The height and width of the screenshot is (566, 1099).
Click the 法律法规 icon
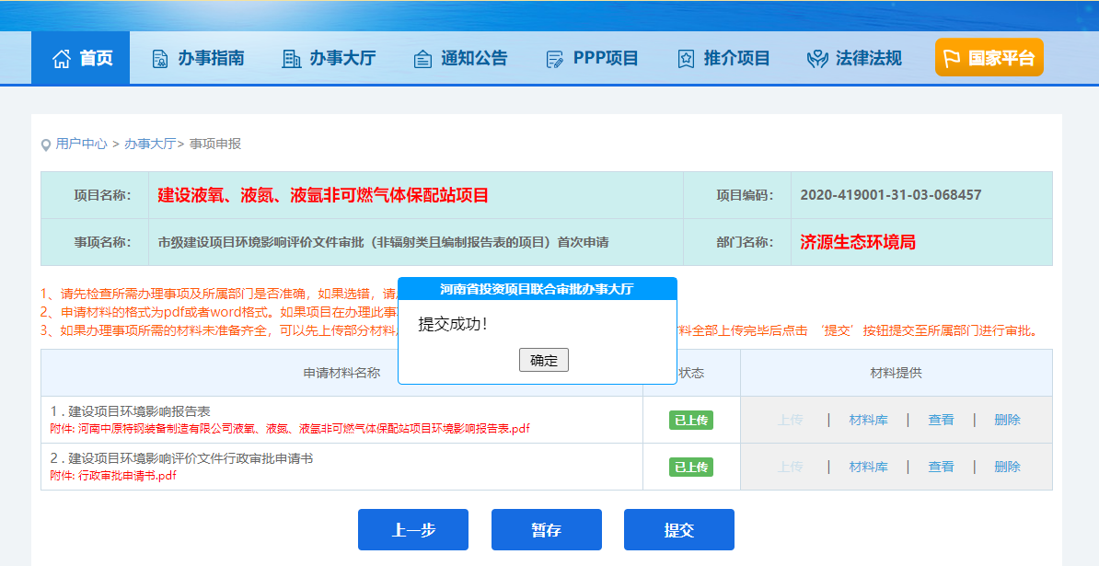[817, 59]
